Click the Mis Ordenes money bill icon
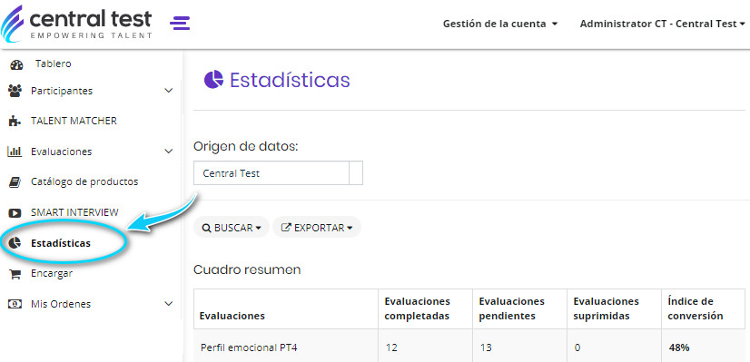This screenshot has width=750, height=362. (x=15, y=304)
